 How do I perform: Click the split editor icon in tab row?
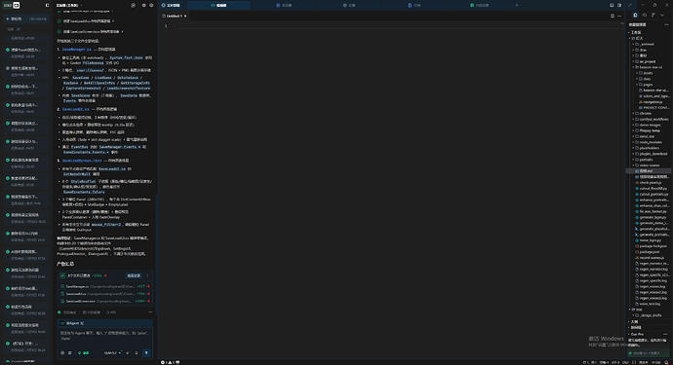tap(613, 16)
